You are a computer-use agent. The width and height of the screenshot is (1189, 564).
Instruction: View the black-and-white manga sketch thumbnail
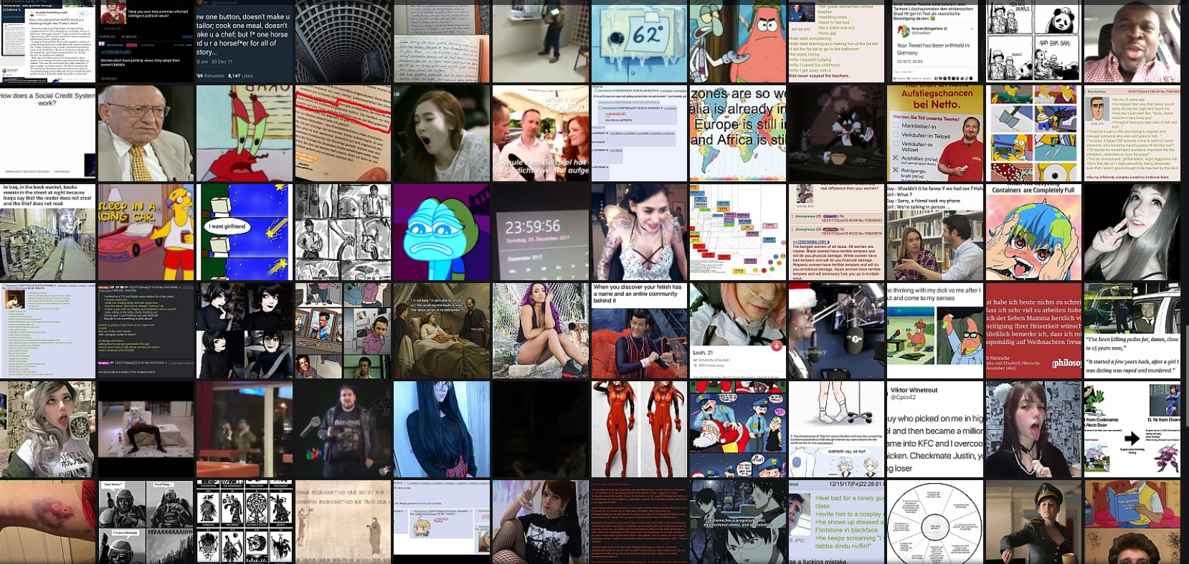coord(343,232)
